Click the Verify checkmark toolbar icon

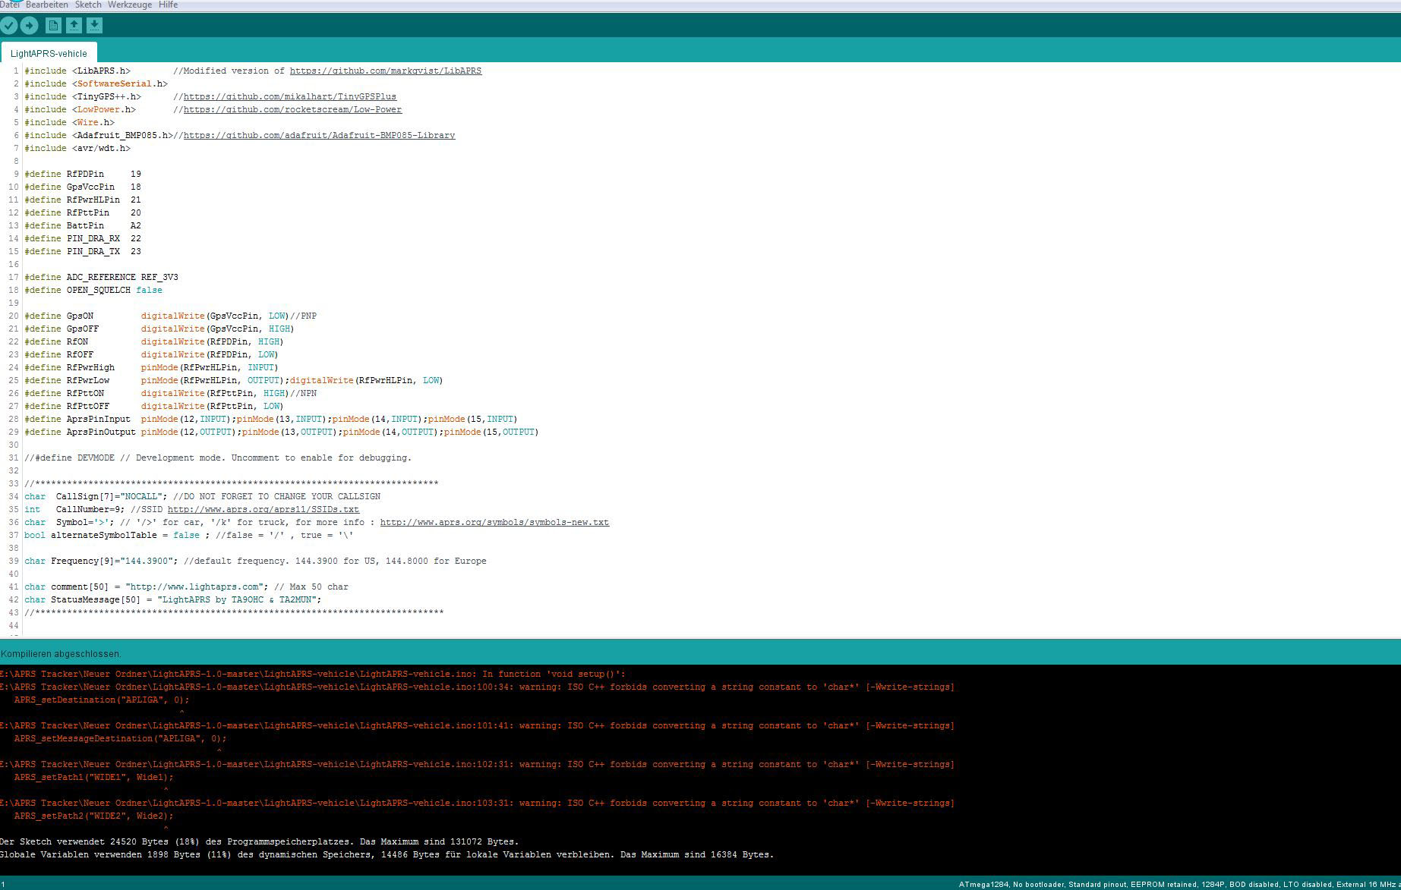coord(9,26)
